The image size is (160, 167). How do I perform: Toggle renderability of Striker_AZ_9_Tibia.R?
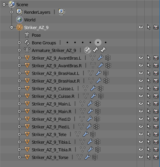coord(156,149)
